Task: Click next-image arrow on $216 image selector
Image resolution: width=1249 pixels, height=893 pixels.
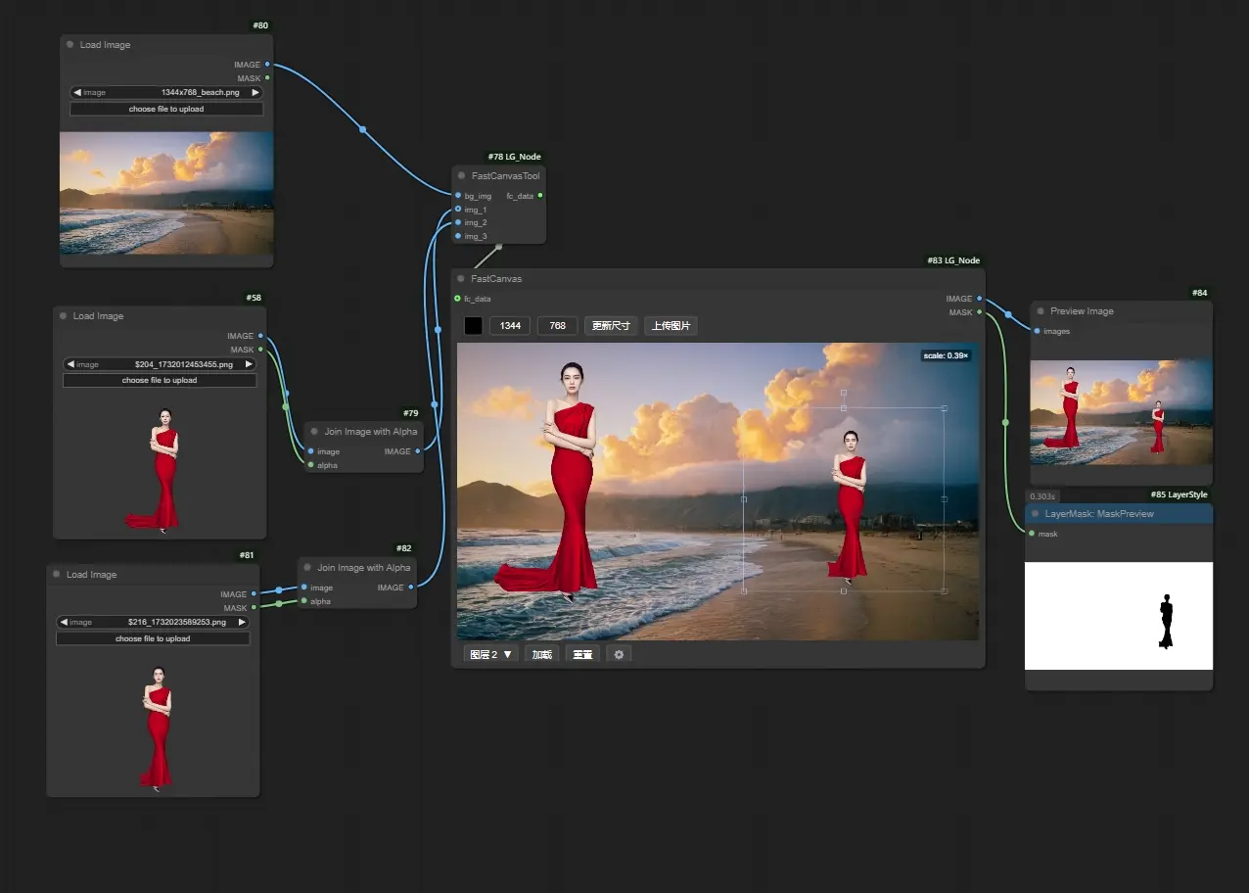Action: coord(242,622)
